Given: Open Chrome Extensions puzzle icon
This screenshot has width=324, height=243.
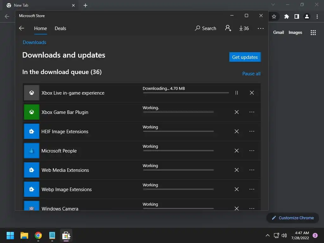Looking at the screenshot, I should coord(286,16).
